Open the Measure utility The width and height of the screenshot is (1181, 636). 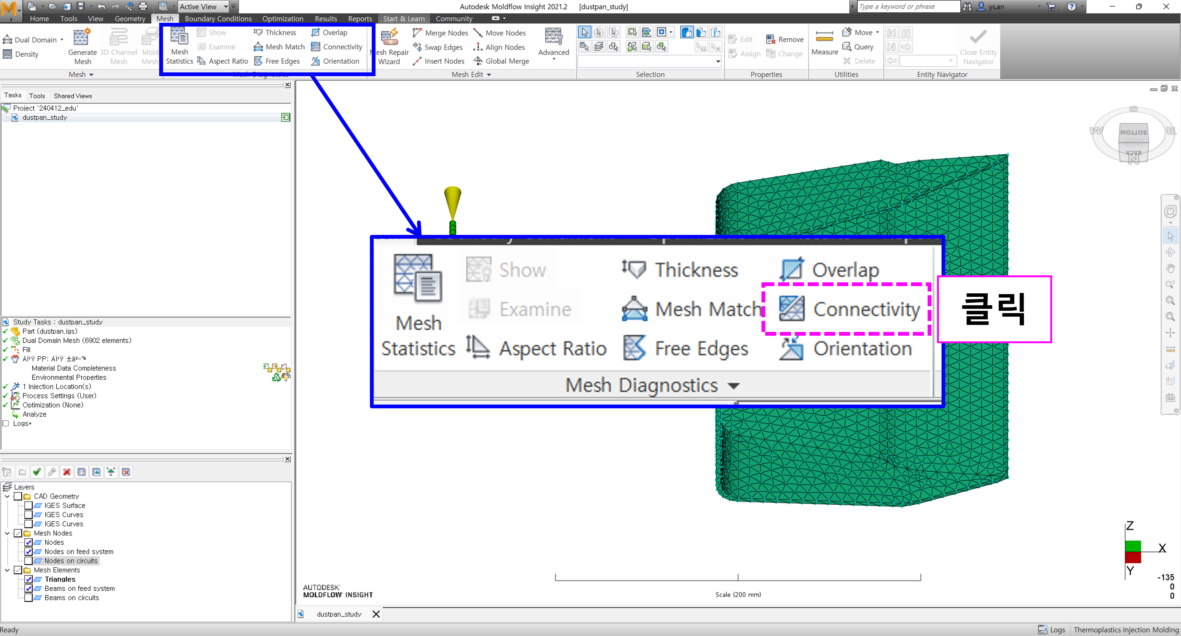[824, 43]
